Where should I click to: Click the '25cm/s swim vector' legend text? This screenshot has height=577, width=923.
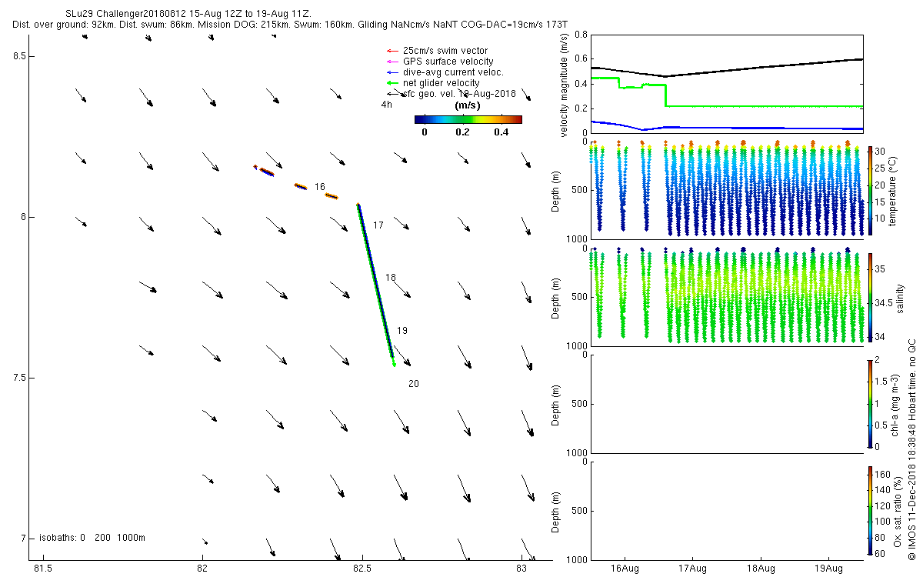445,51
